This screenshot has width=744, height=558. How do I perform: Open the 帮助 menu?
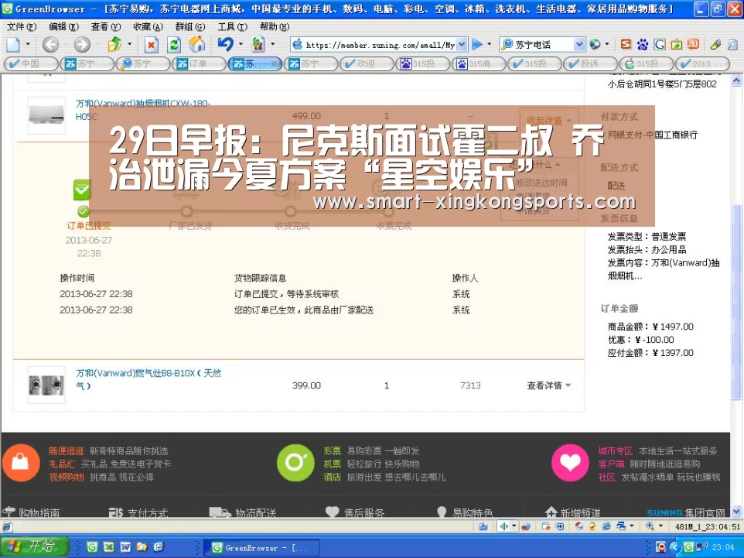tap(275, 26)
